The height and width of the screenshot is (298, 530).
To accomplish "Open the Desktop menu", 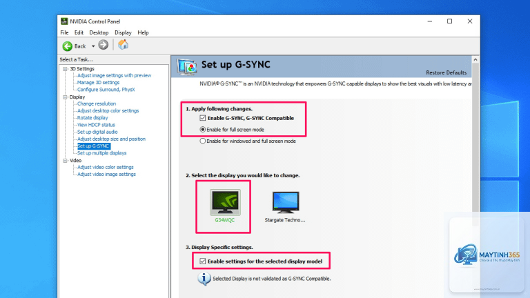I will (99, 33).
